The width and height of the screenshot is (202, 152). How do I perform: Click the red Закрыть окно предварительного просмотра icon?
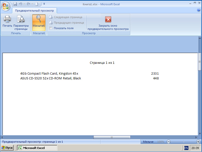point(108,19)
